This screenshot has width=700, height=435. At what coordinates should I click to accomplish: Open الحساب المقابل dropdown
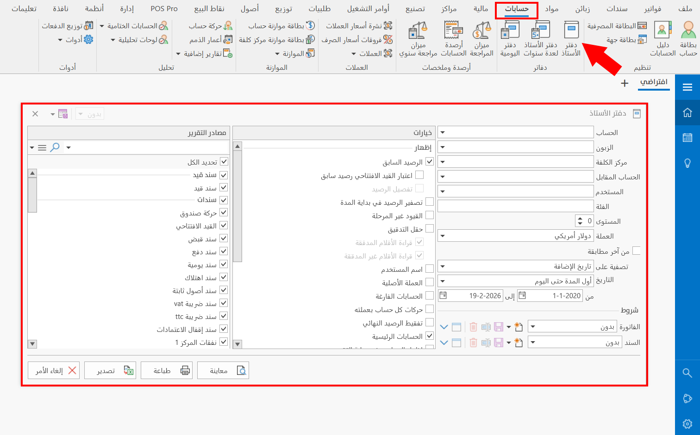443,177
